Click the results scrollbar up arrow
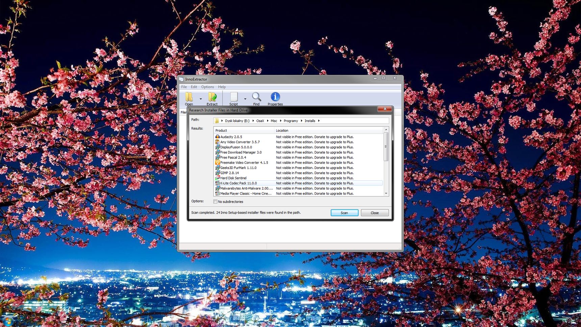Viewport: 581px width, 327px height. click(386, 130)
